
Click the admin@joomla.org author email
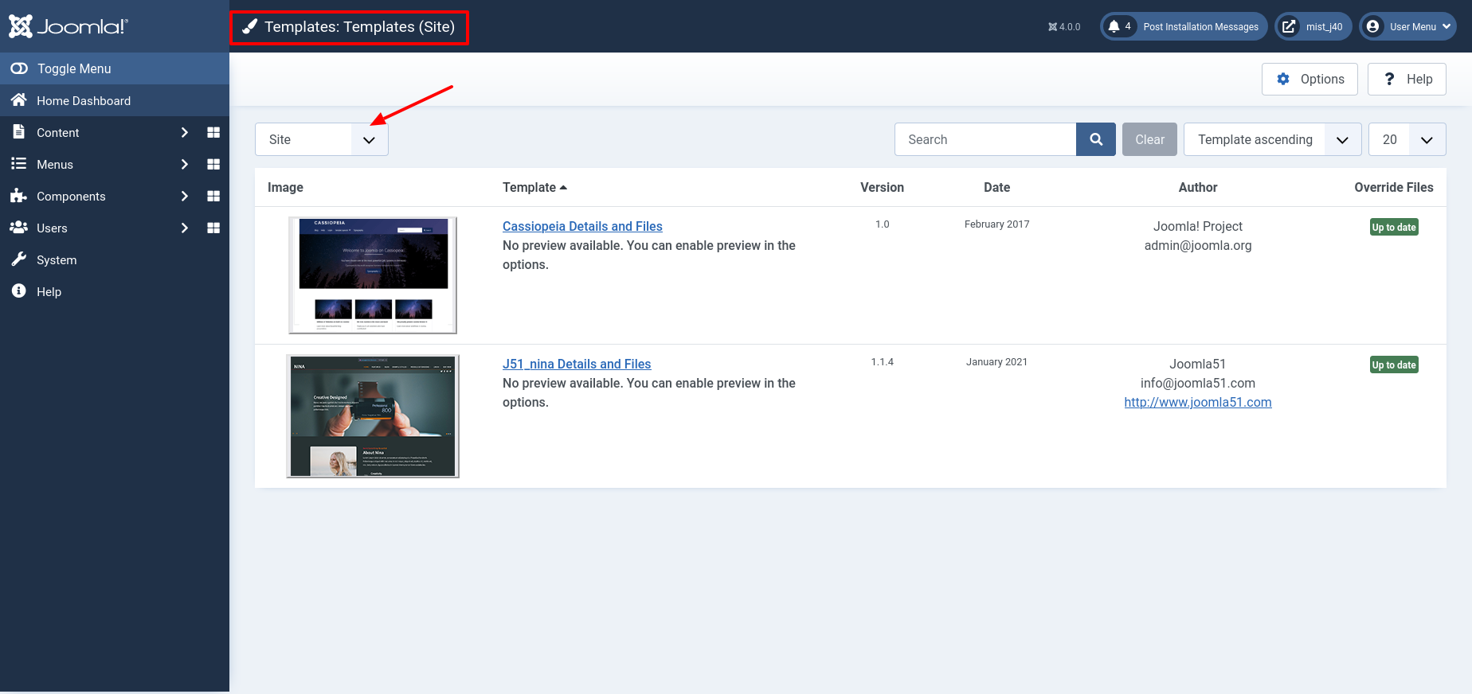point(1198,245)
